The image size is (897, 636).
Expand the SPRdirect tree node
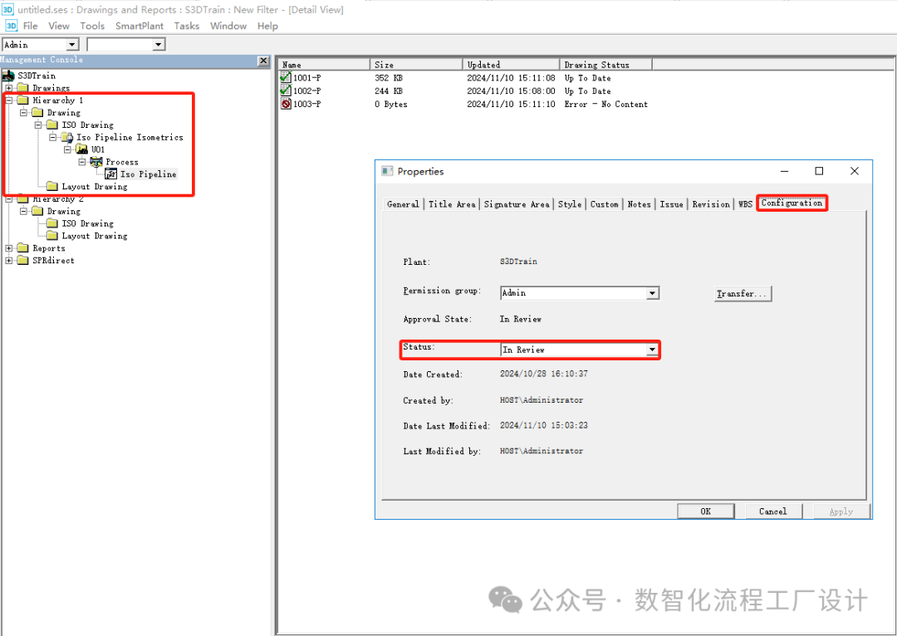pos(8,260)
